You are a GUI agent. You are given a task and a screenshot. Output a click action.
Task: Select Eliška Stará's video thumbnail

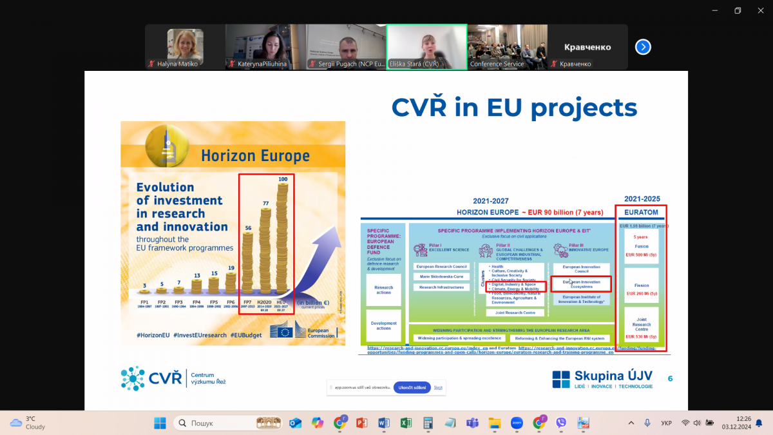pyautogui.click(x=426, y=46)
